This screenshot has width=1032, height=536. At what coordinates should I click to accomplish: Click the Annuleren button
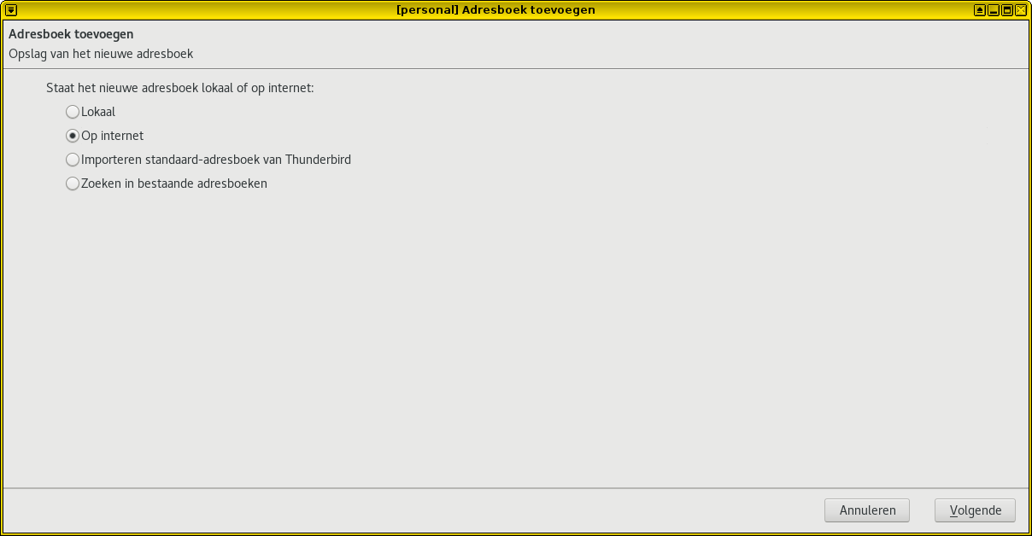(867, 510)
